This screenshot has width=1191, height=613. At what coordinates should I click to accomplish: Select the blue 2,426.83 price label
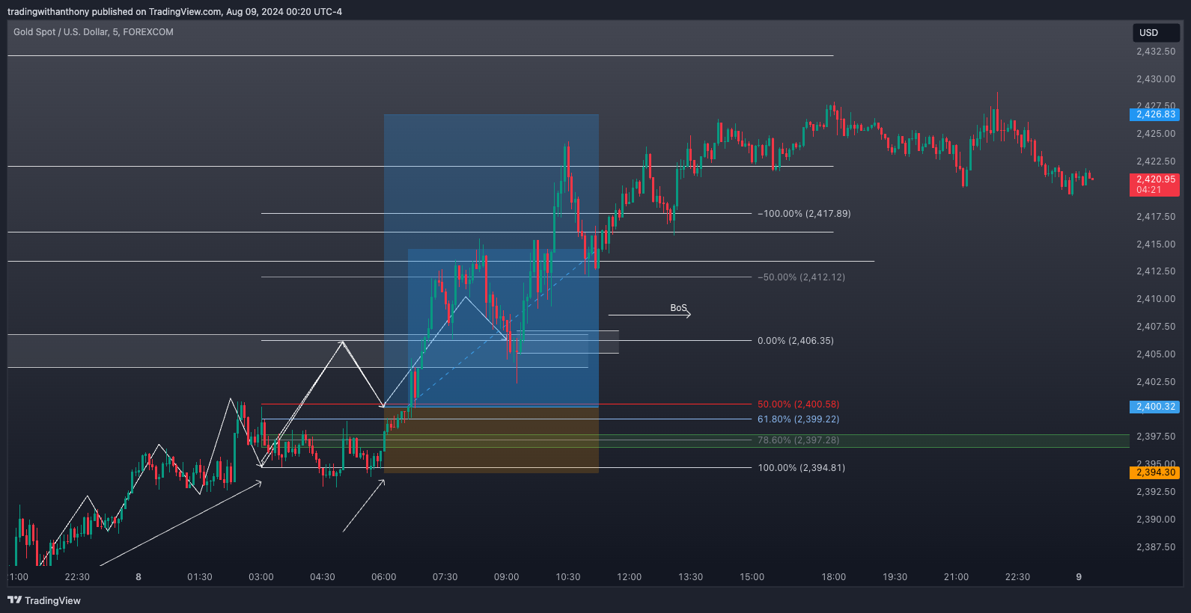point(1154,114)
